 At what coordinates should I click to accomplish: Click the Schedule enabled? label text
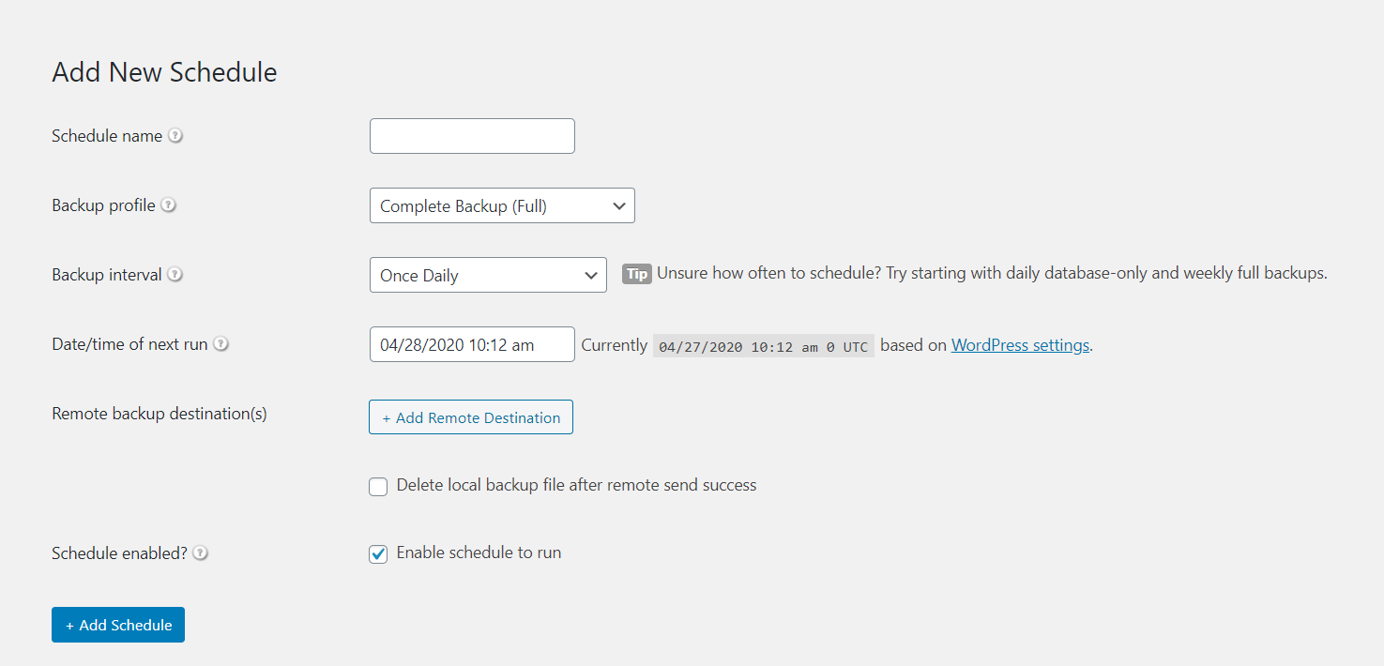(119, 553)
